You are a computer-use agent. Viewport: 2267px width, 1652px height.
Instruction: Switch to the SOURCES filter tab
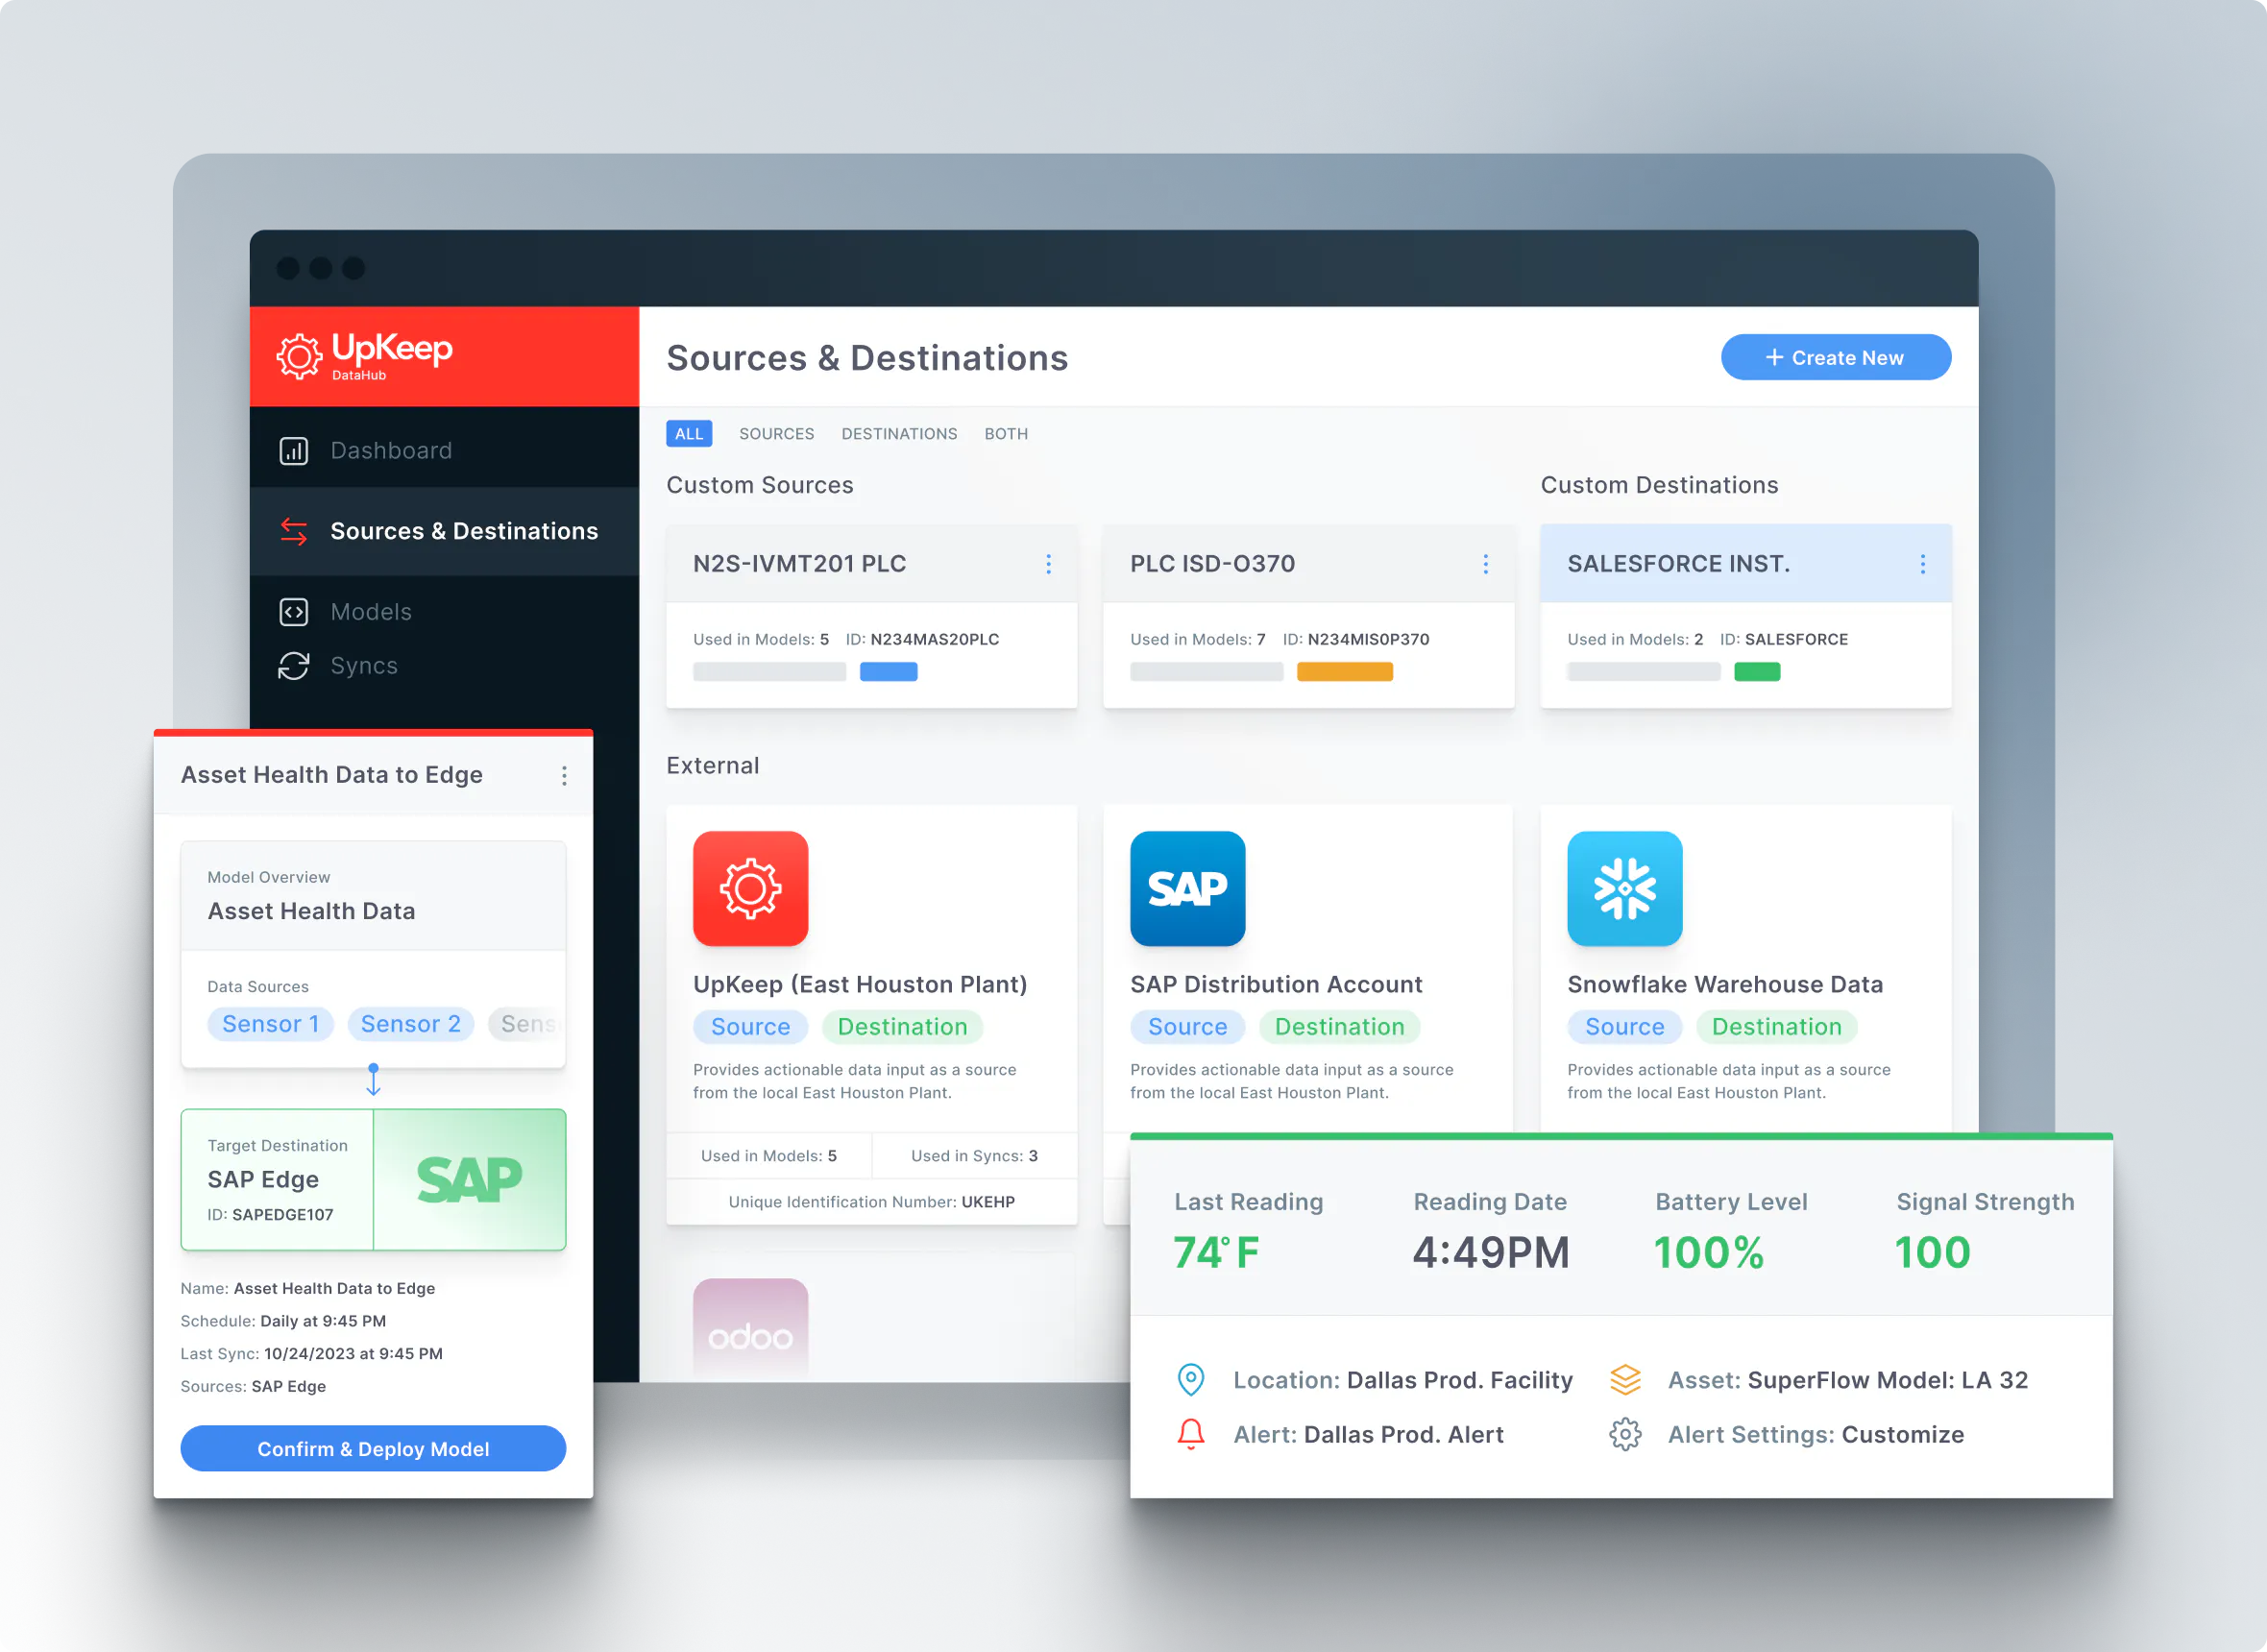click(776, 433)
